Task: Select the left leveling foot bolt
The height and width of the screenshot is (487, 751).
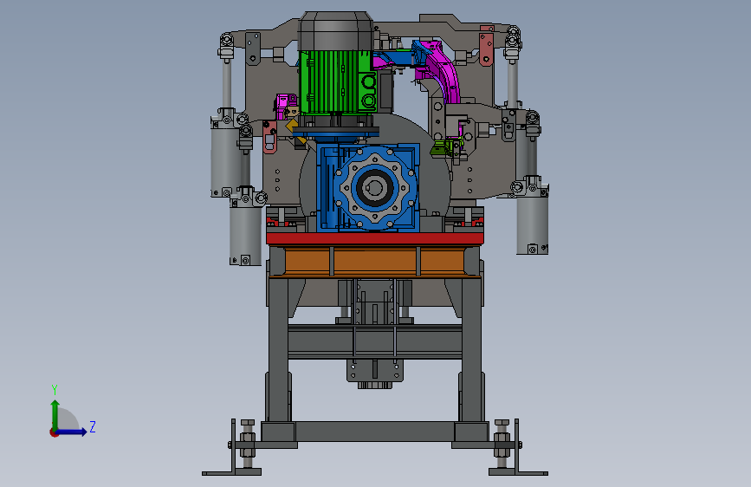Action: pyautogui.click(x=247, y=444)
